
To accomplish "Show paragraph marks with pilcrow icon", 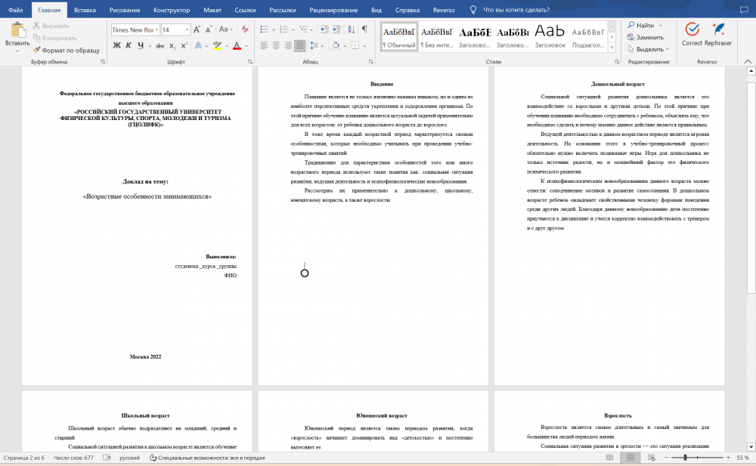I will click(365, 29).
